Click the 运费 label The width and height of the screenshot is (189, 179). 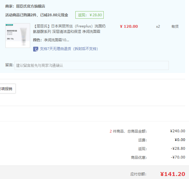click(143, 140)
